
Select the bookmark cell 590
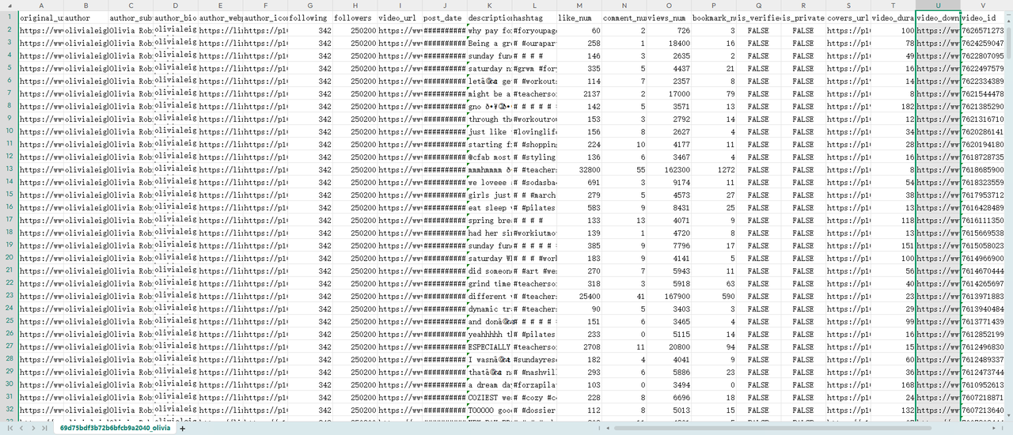tap(714, 296)
